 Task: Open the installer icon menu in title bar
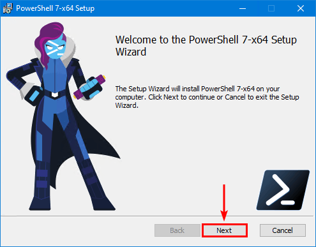pyautogui.click(x=8, y=8)
